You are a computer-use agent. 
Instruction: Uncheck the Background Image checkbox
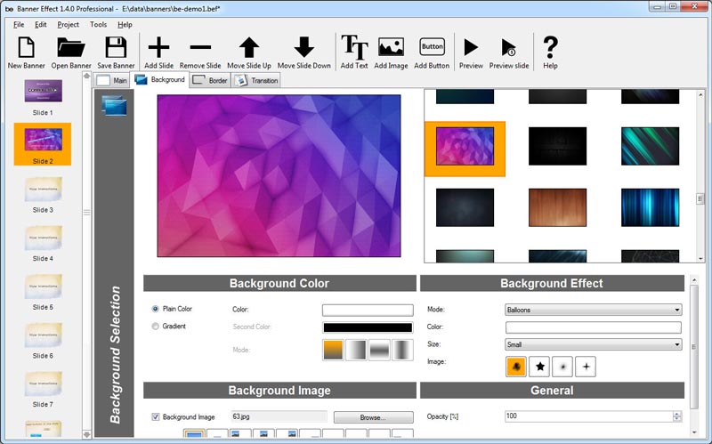(x=156, y=416)
